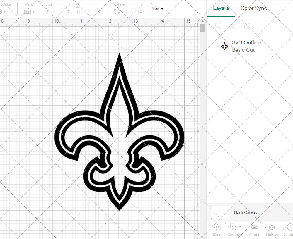Click the Width value stepper arrows

tap(69, 11)
